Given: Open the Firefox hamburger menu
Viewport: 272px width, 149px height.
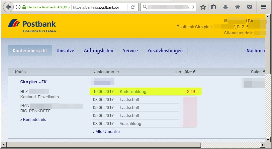Looking at the screenshot, I should pyautogui.click(x=264, y=7).
